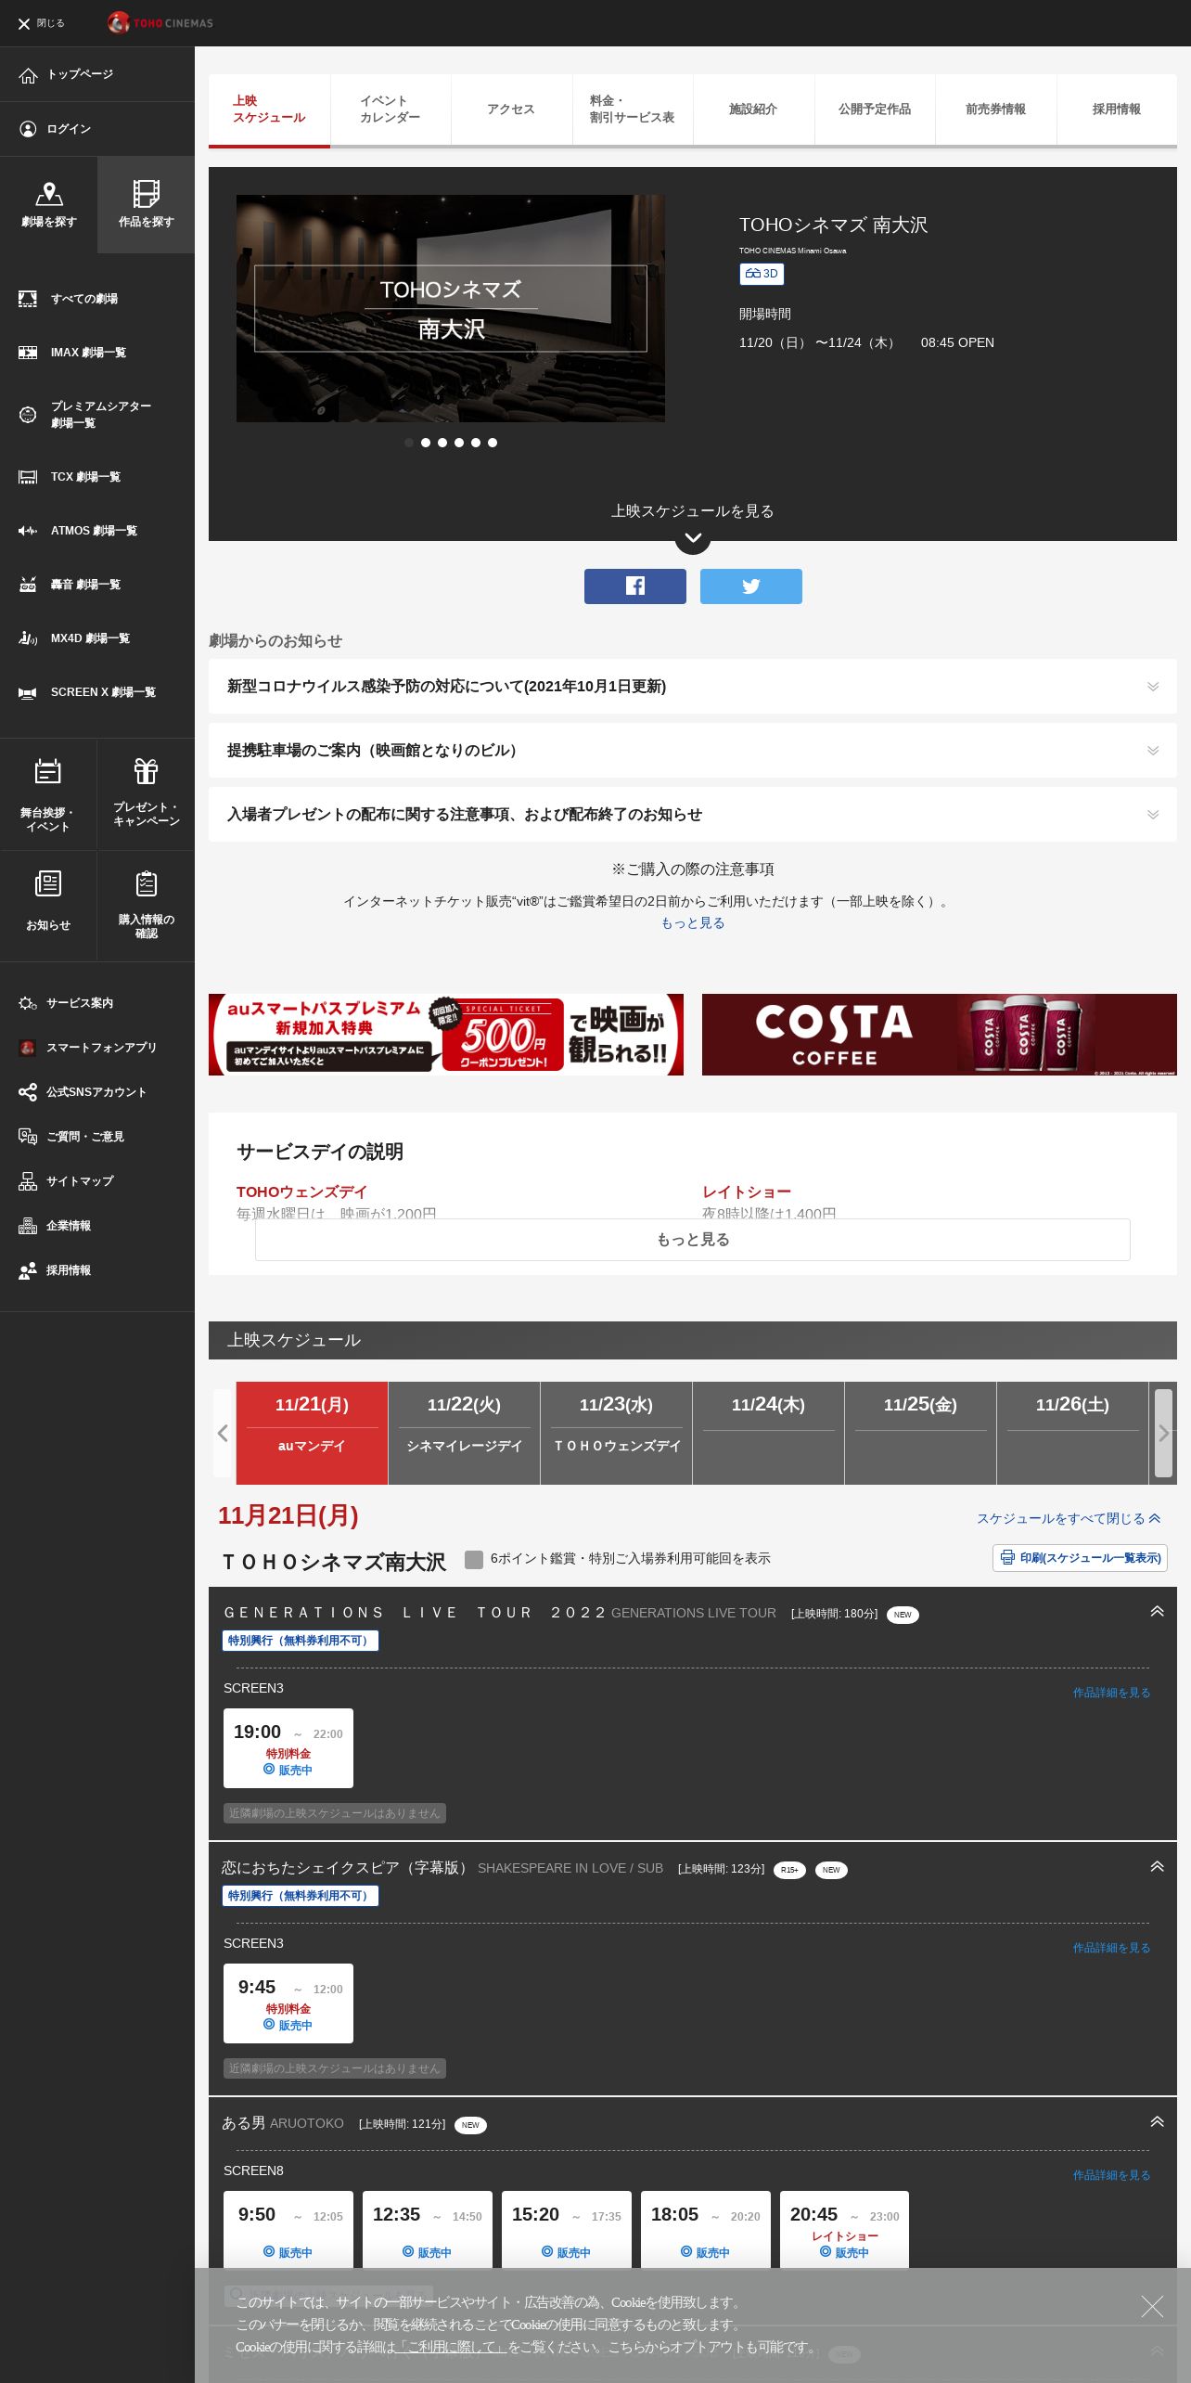This screenshot has width=1191, height=2383.
Task: Share on Facebook button
Action: [635, 586]
